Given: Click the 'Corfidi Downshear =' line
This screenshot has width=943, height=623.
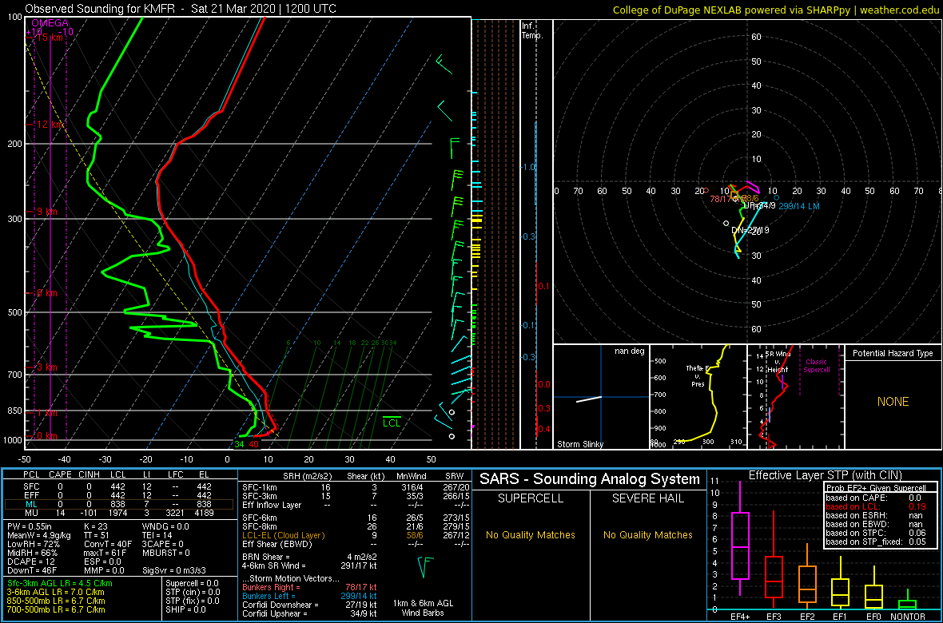Looking at the screenshot, I should pyautogui.click(x=310, y=605).
